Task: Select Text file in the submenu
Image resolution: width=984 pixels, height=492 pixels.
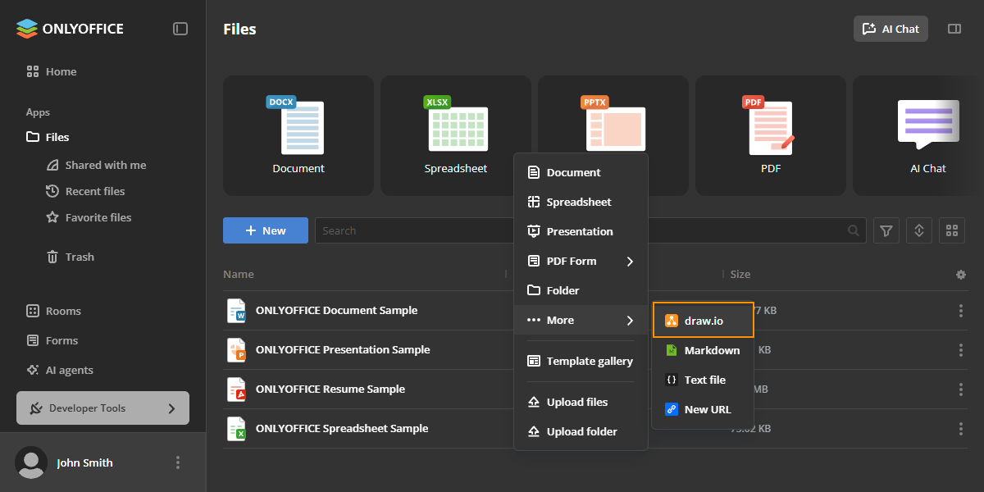Action: pyautogui.click(x=703, y=380)
